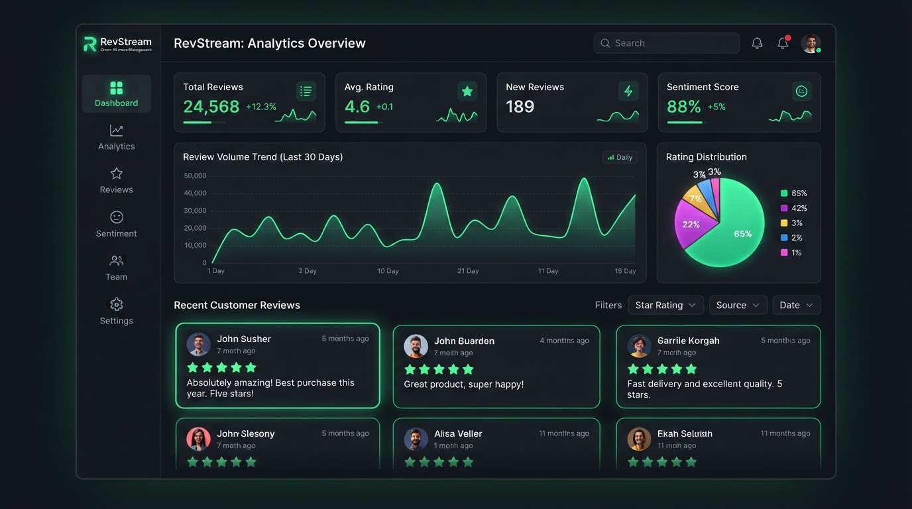This screenshot has height=509, width=912.
Task: Click Alisa Veller's avatar
Action: 416,439
